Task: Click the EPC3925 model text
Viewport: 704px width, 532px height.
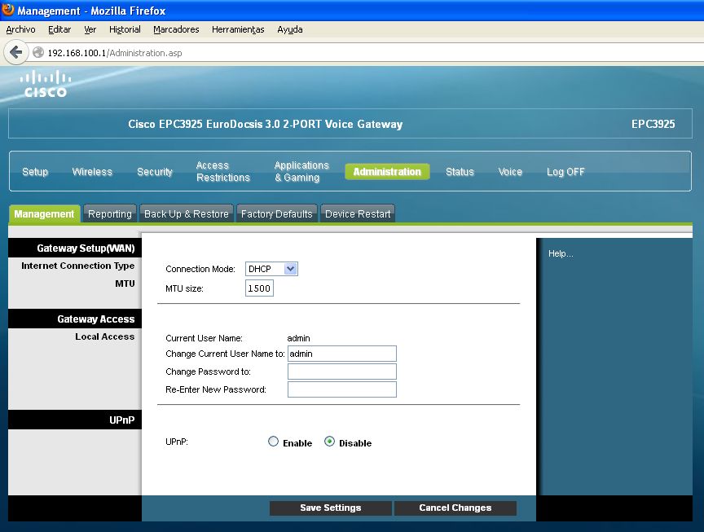Action: coord(653,125)
